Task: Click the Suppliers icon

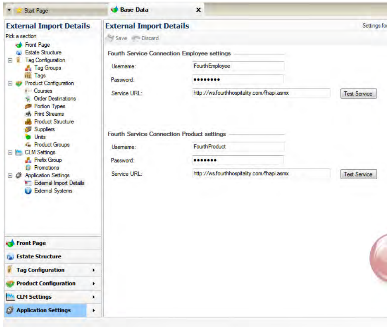Action: coord(28,129)
